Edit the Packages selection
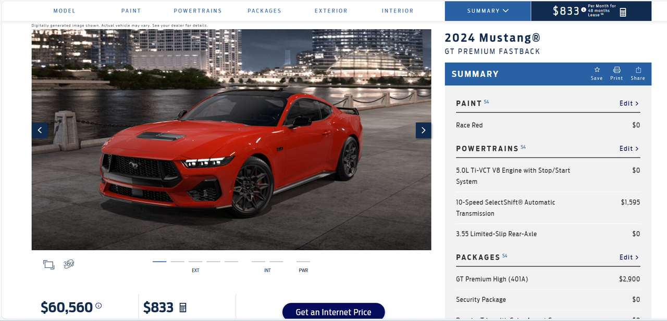 click(629, 258)
